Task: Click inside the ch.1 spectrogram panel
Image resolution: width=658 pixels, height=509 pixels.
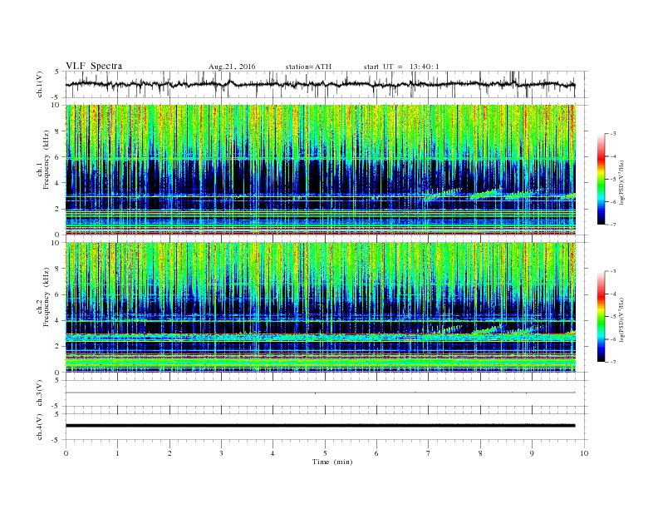Action: (321, 170)
